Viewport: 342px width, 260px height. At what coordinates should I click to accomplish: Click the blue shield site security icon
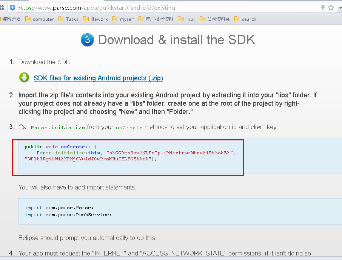click(x=12, y=8)
